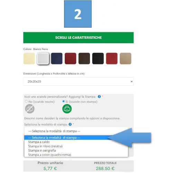The height and width of the screenshot is (173, 173).
Task: Click the print mode select box
Action: pos(76,131)
